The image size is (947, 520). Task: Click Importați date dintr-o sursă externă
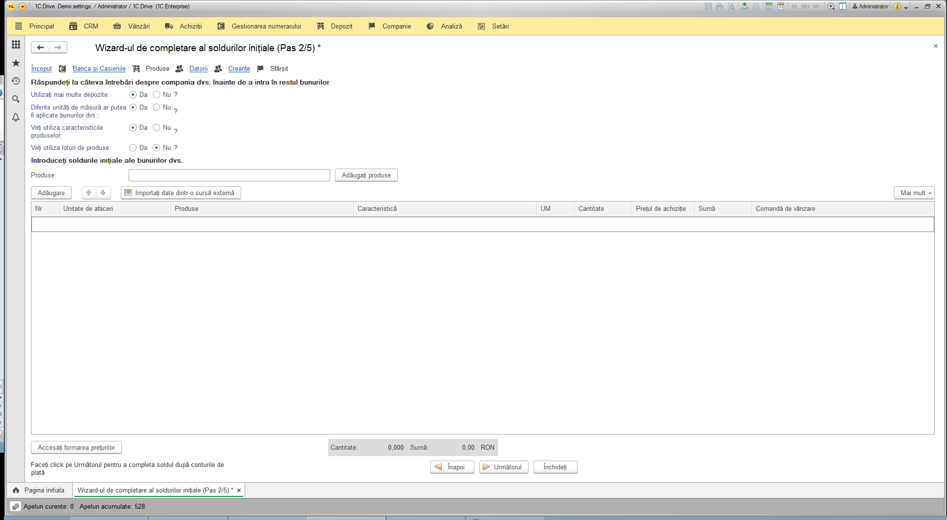[181, 193]
